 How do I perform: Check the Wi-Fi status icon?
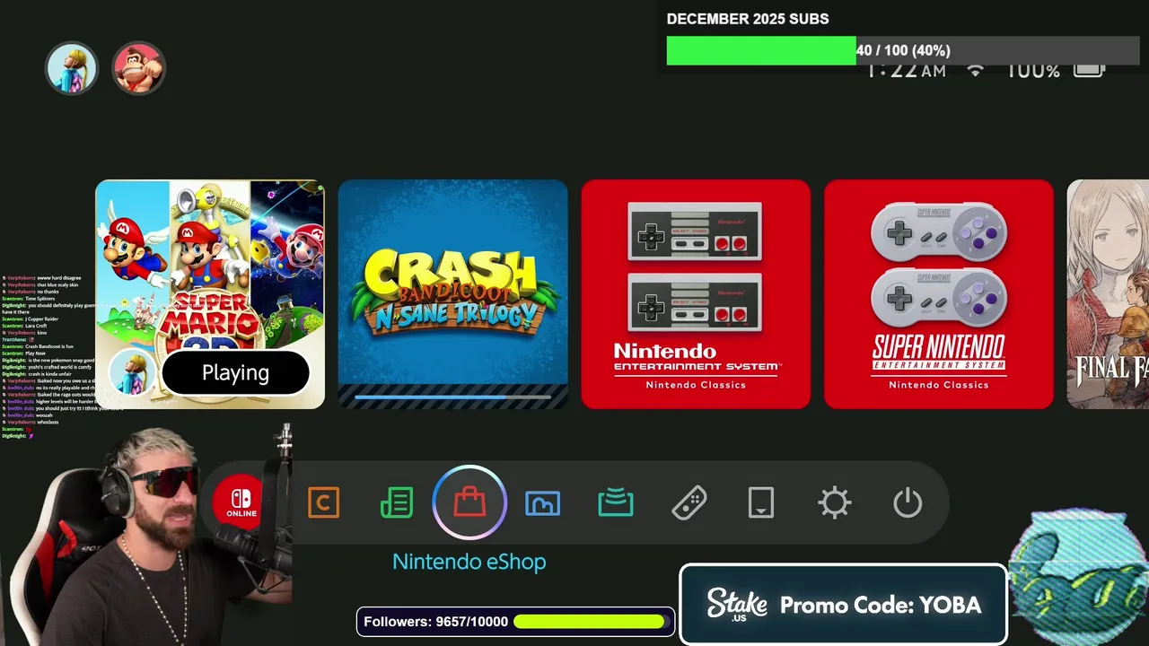pos(975,70)
